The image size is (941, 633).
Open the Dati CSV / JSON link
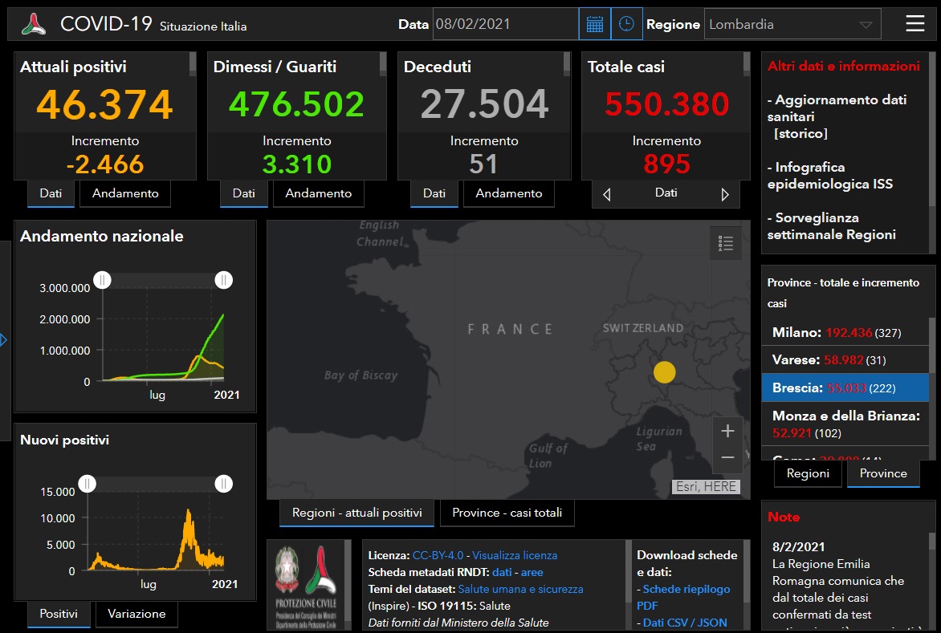(x=685, y=622)
